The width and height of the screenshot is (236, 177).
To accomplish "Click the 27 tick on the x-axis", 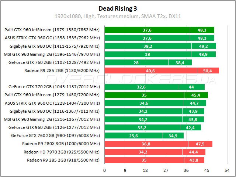I will pos(166,170).
